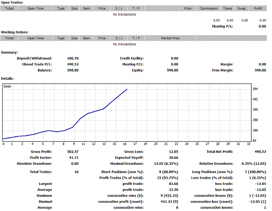Click the consecutive profit value 421.23 (9)
The width and height of the screenshot is (272, 211).
pyautogui.click(x=169, y=201)
